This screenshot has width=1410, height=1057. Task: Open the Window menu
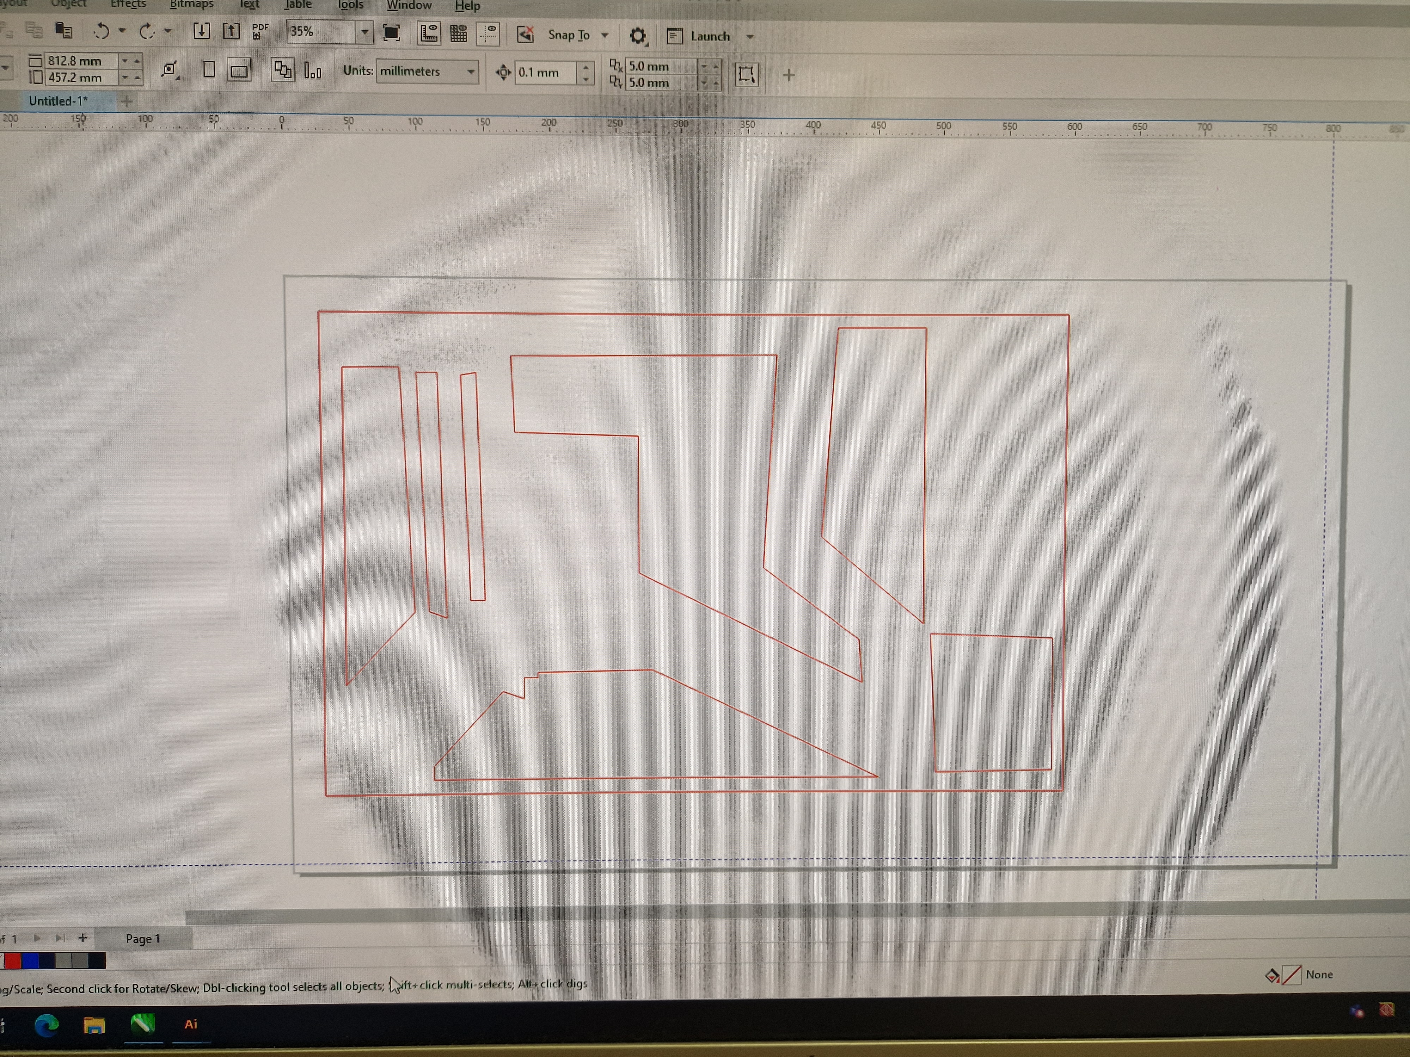[x=409, y=6]
